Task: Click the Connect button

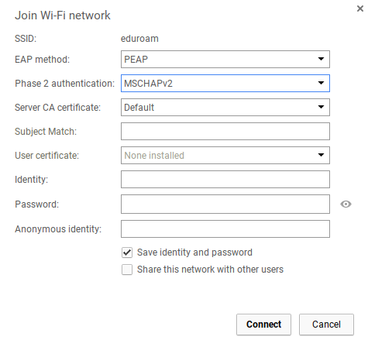Action: click(263, 325)
